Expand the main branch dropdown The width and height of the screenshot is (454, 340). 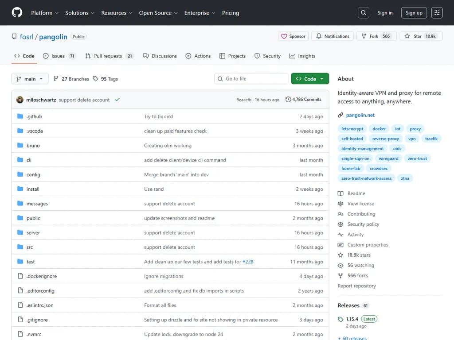click(x=30, y=79)
